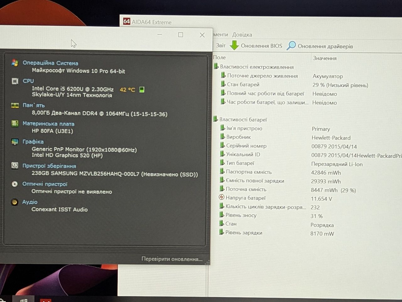This screenshot has height=302, width=402.
Task: Open the Аудіо section link
Action: (x=30, y=202)
